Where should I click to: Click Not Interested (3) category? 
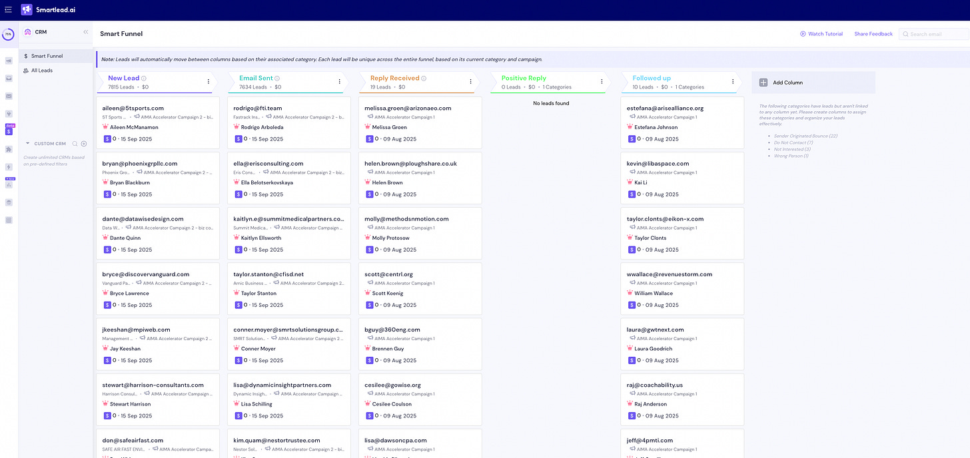[792, 149]
